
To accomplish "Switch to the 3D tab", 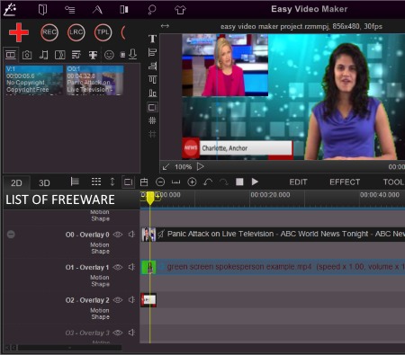I will [44, 182].
